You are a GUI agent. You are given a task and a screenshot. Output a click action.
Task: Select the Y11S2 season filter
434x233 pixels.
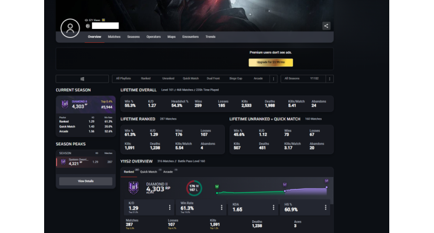(x=314, y=78)
